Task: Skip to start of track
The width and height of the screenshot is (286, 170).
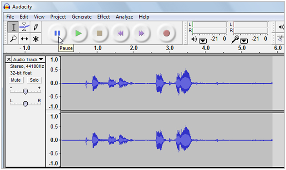Action: click(120, 33)
